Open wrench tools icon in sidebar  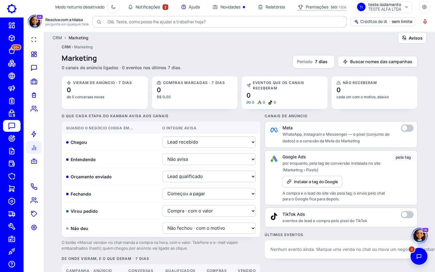click(x=12, y=226)
